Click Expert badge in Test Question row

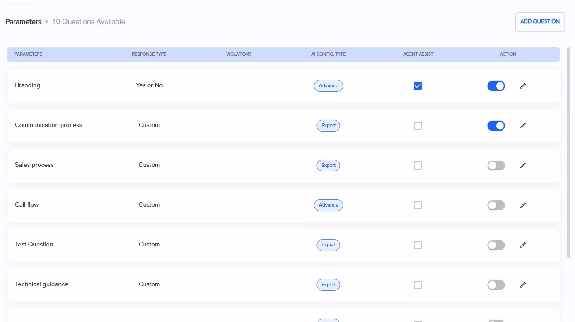329,245
